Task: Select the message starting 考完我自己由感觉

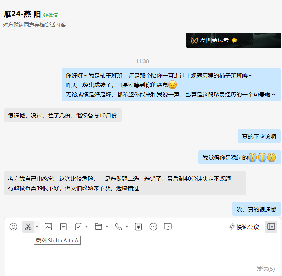Action: point(125,183)
